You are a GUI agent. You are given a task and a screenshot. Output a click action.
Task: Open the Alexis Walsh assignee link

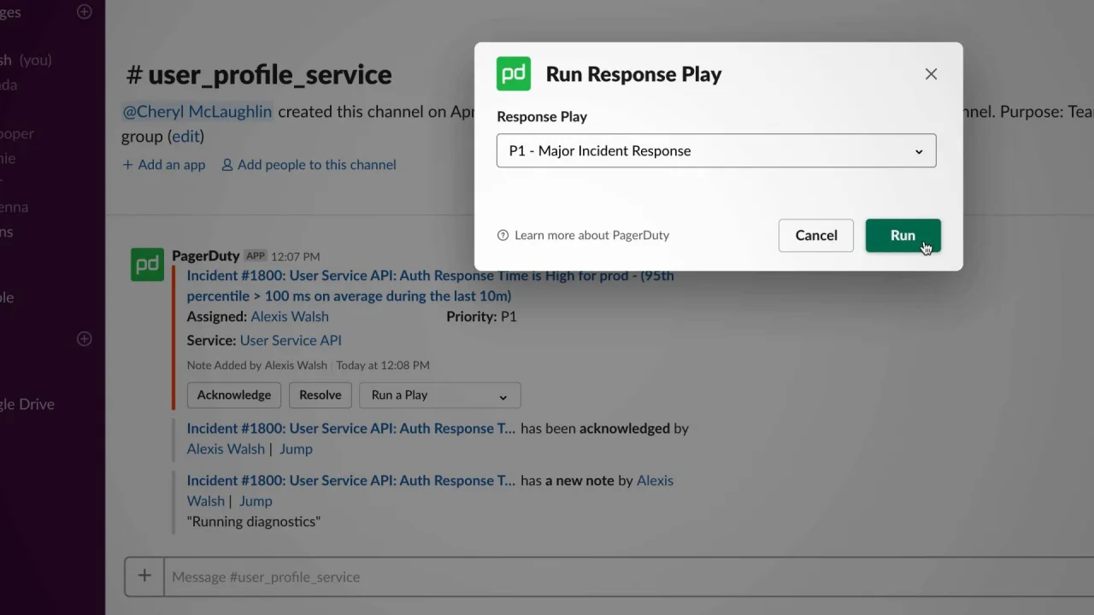290,316
